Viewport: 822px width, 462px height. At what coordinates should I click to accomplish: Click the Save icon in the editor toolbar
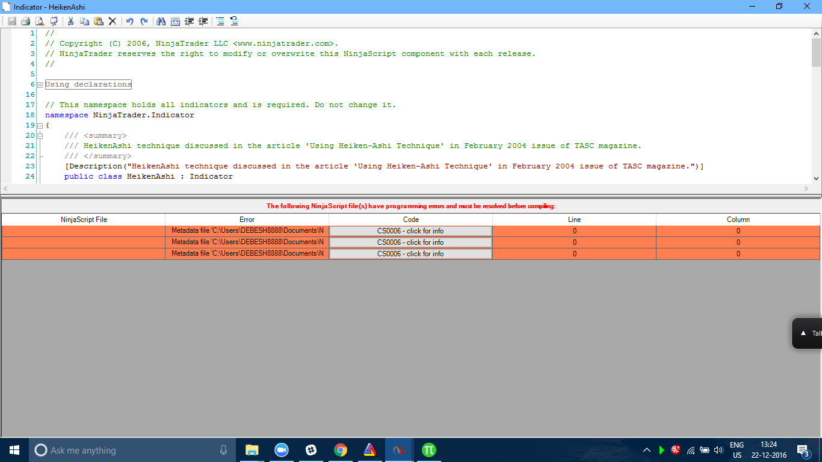(12, 21)
